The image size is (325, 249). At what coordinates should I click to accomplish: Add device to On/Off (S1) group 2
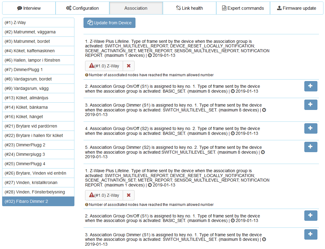coord(310,86)
